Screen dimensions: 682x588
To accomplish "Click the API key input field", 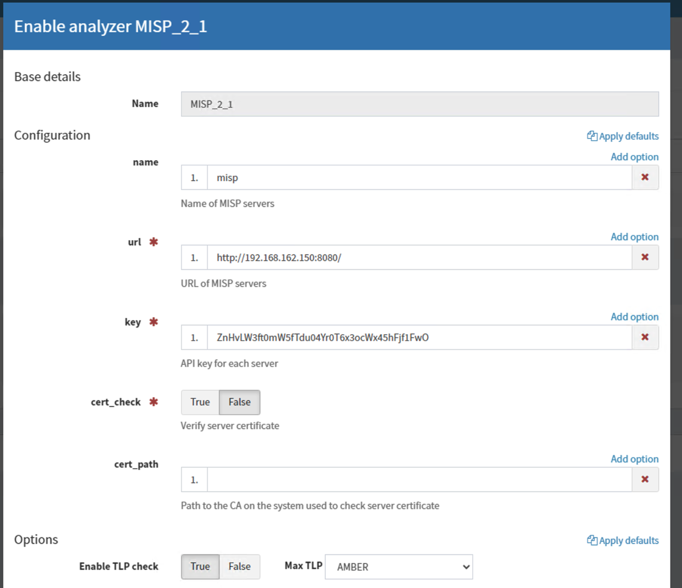I will click(419, 338).
